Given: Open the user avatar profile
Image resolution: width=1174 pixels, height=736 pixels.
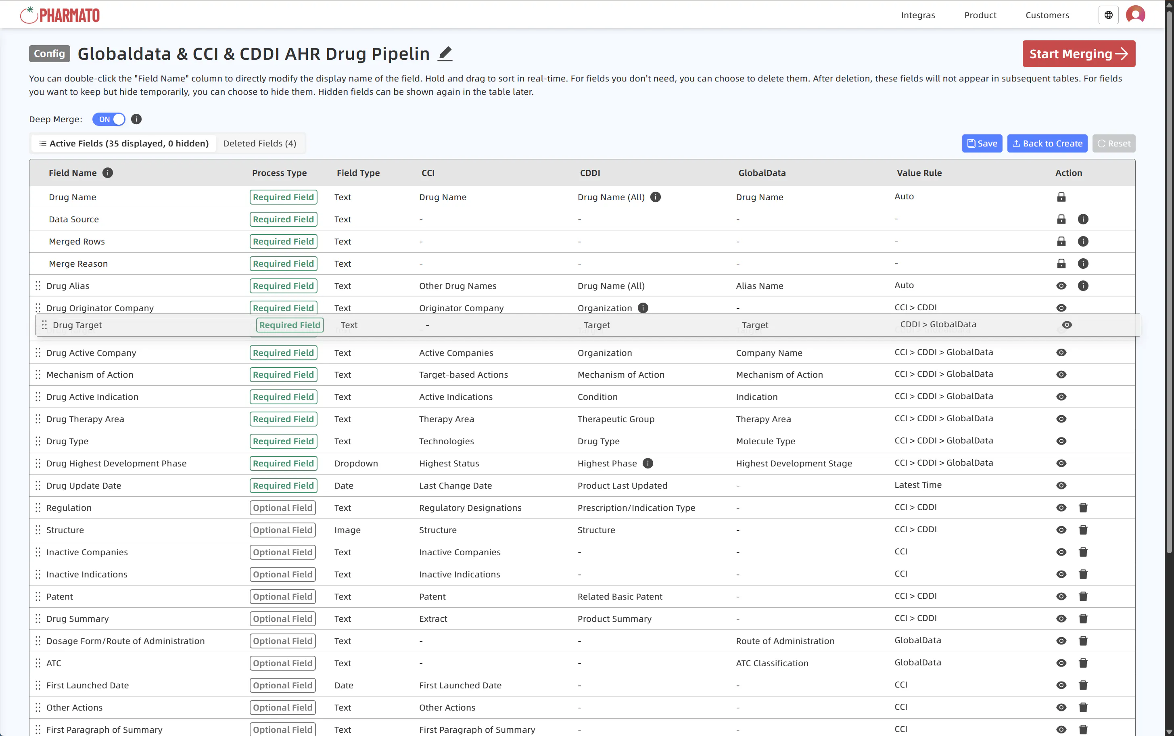Looking at the screenshot, I should tap(1136, 15).
